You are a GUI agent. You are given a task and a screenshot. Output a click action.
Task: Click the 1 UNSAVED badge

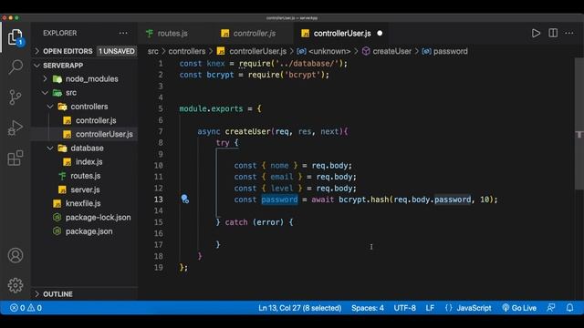coord(117,51)
